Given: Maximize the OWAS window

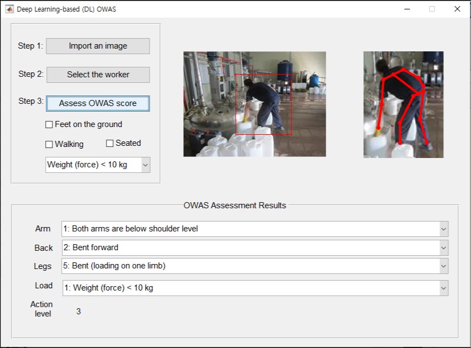Looking at the screenshot, I should point(432,9).
